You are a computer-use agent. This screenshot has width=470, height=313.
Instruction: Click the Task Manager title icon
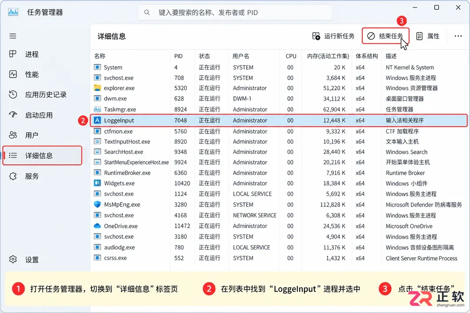(13, 12)
